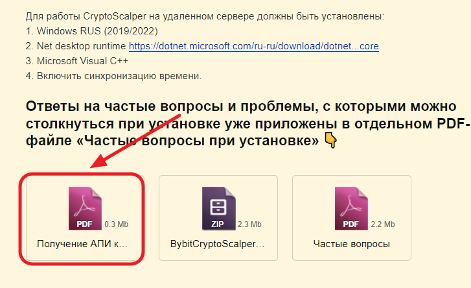The width and height of the screenshot is (471, 288).
Task: Click the 0.3 Mb size label
Action: coord(116,224)
